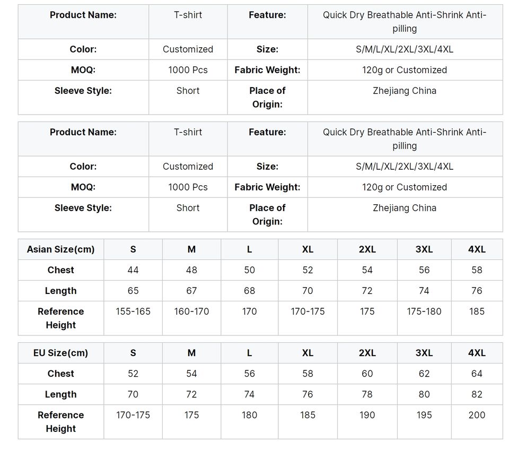
Task: Select the 160-170 reference height cell
Action: (x=191, y=311)
